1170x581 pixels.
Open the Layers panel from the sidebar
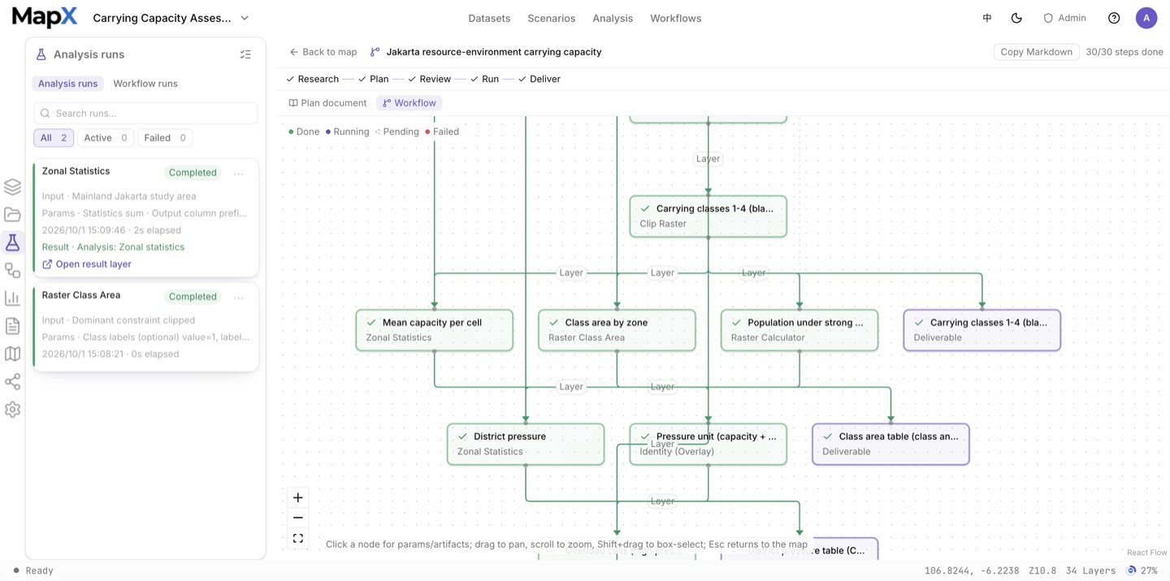pyautogui.click(x=12, y=187)
